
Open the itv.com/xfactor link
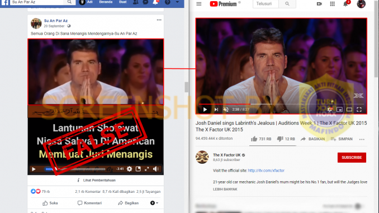266,171
